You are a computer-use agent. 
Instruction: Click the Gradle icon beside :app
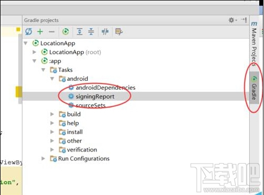click(x=45, y=61)
